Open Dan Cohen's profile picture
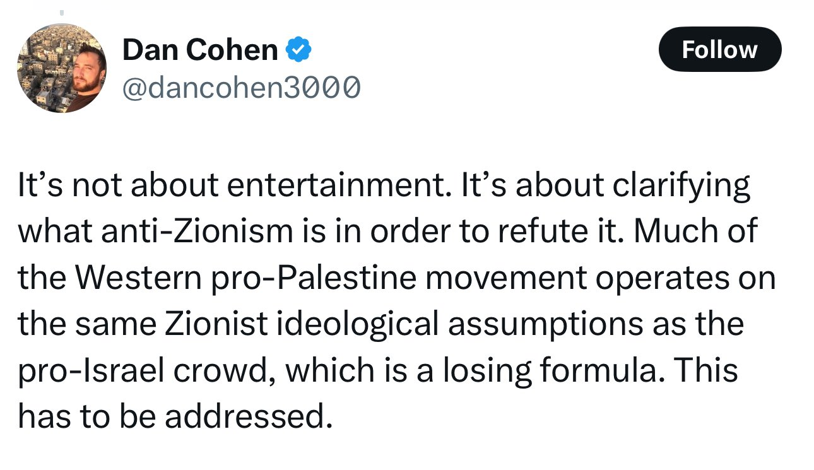The image size is (814, 470). [x=61, y=68]
